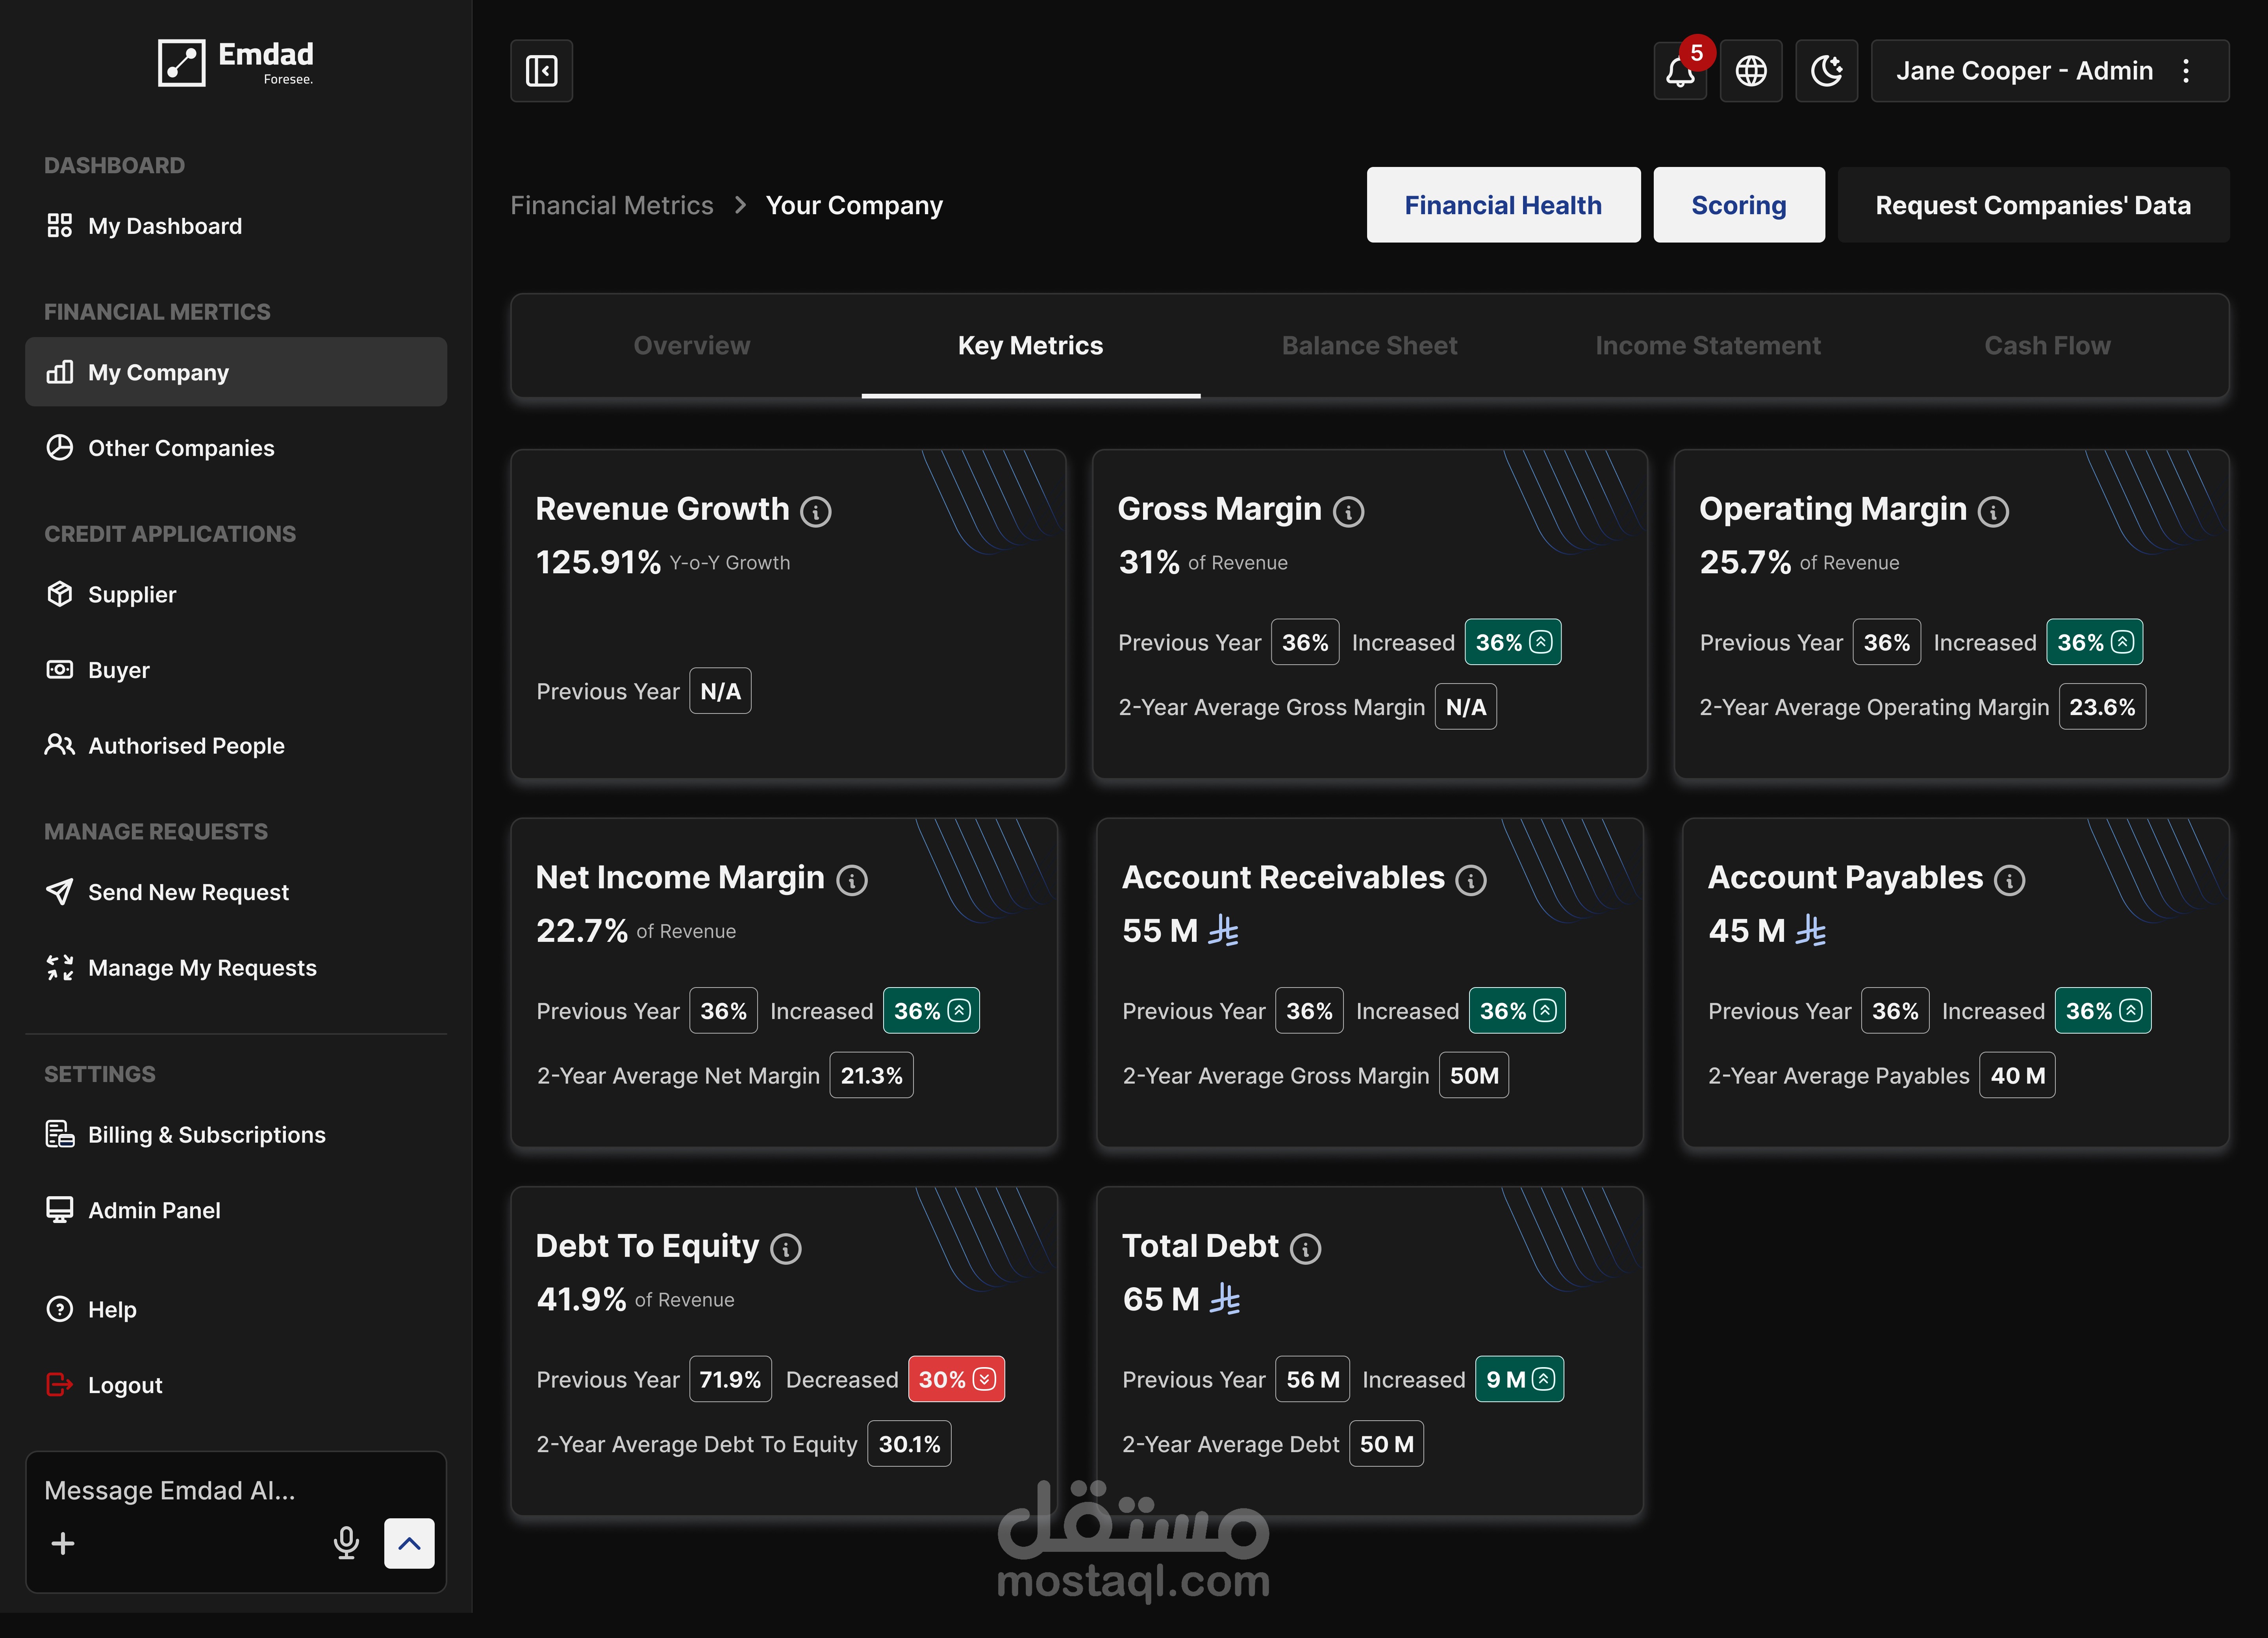The width and height of the screenshot is (2268, 1638).
Task: Click microphone icon in AI message box
Action: pyautogui.click(x=346, y=1543)
